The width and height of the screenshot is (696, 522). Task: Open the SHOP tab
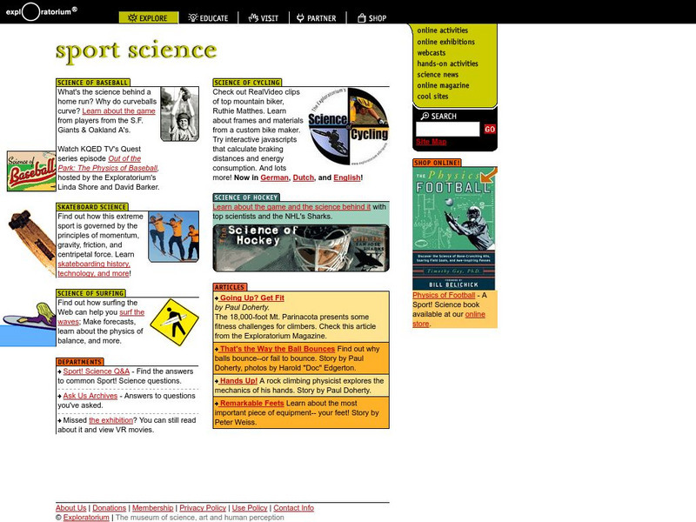coord(372,17)
